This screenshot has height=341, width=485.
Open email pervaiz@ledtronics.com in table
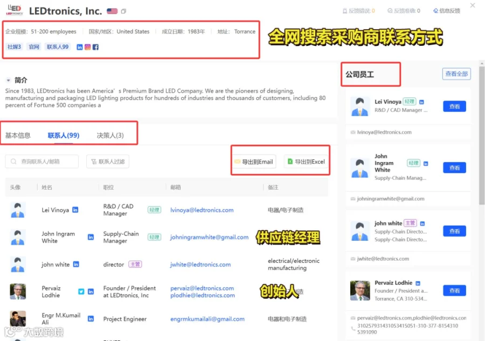202,288
